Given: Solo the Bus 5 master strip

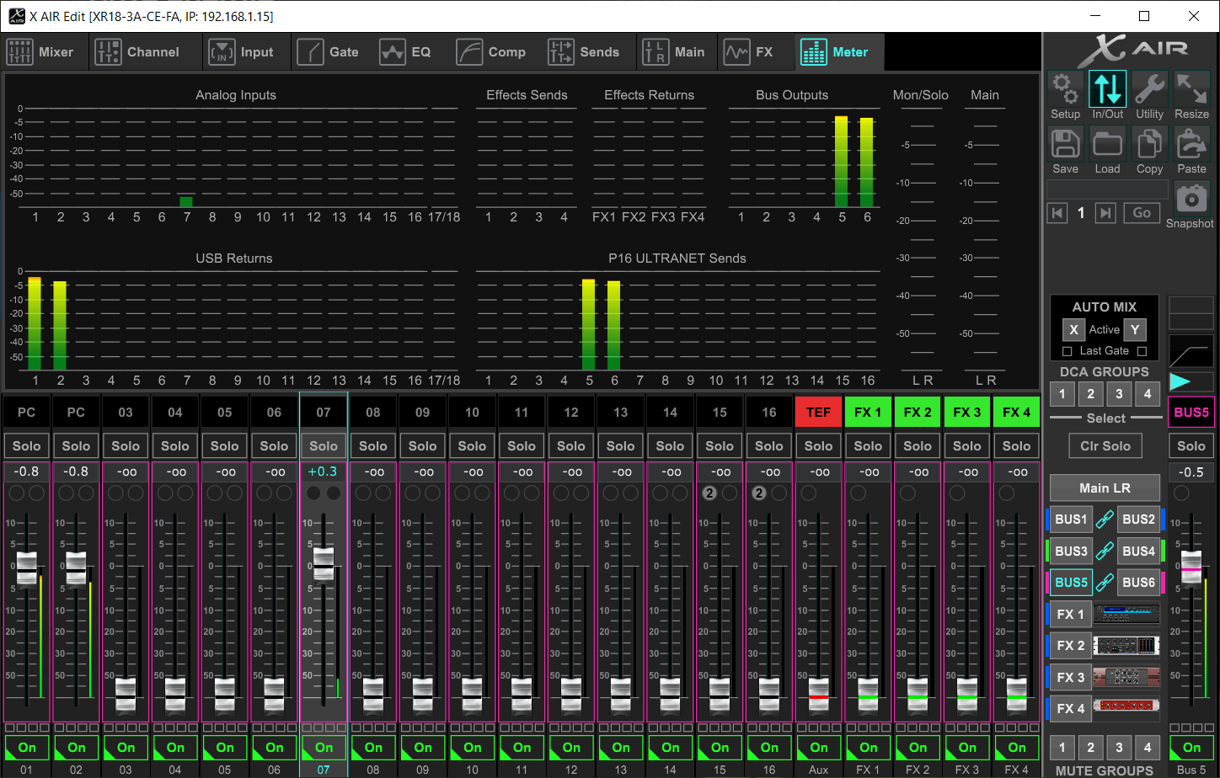Looking at the screenshot, I should click(x=1191, y=446).
